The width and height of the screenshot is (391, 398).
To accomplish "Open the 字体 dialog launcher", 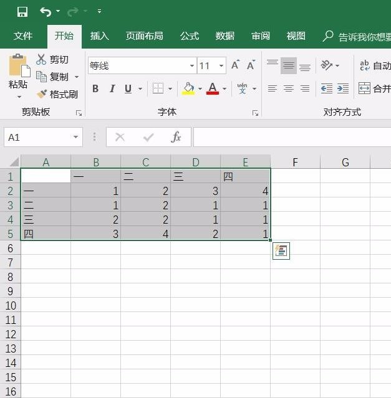I will coord(255,113).
